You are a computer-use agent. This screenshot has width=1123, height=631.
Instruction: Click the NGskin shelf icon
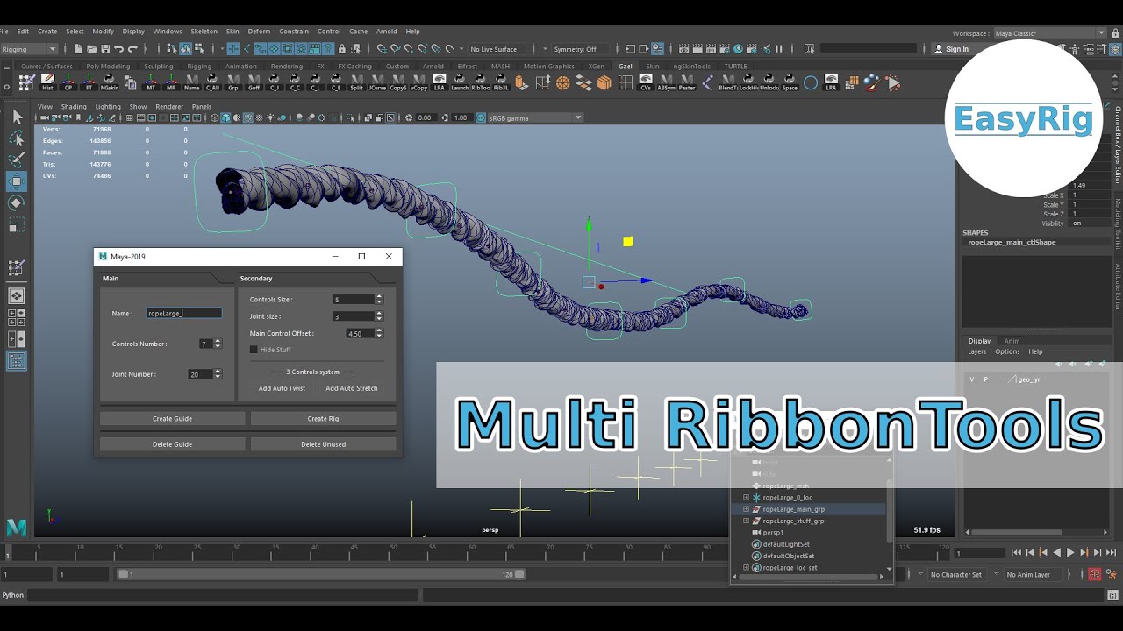[x=110, y=83]
